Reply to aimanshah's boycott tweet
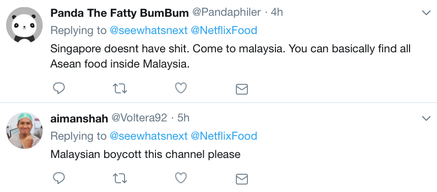The width and height of the screenshot is (437, 192). point(59,178)
